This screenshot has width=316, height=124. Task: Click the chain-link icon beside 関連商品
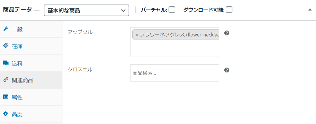click(x=6, y=80)
